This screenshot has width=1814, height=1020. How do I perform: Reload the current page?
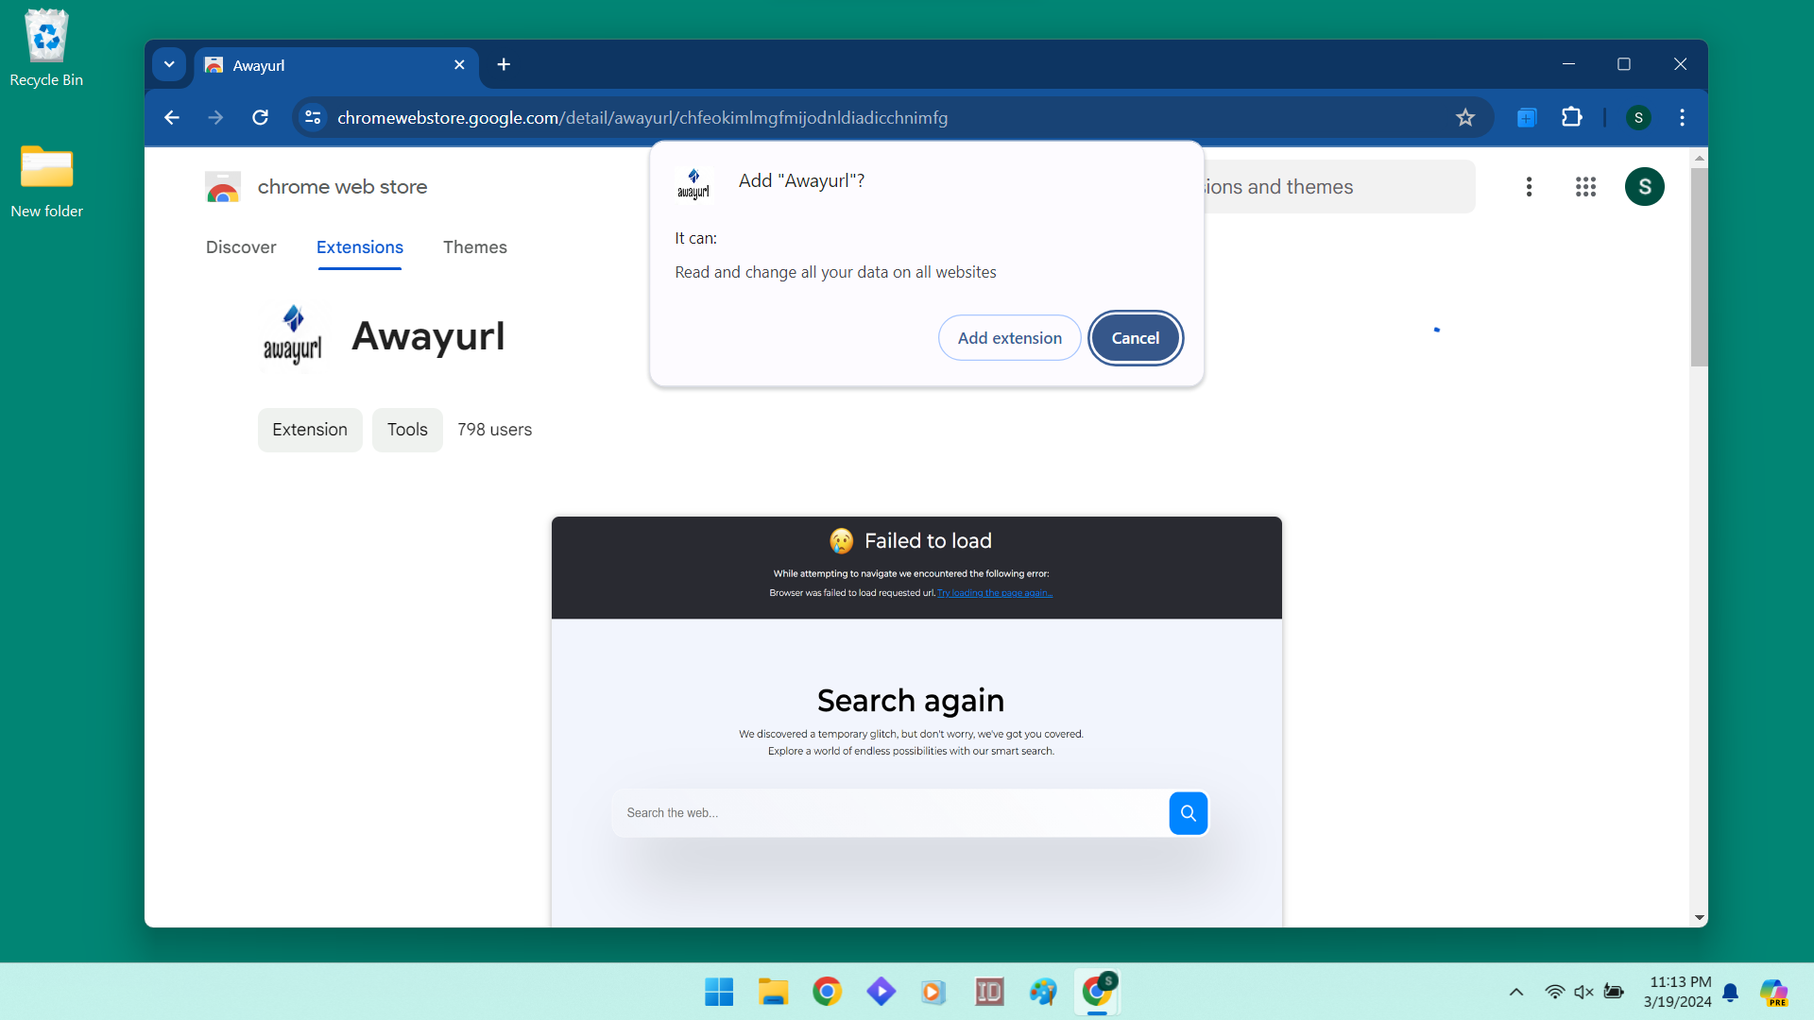click(260, 117)
